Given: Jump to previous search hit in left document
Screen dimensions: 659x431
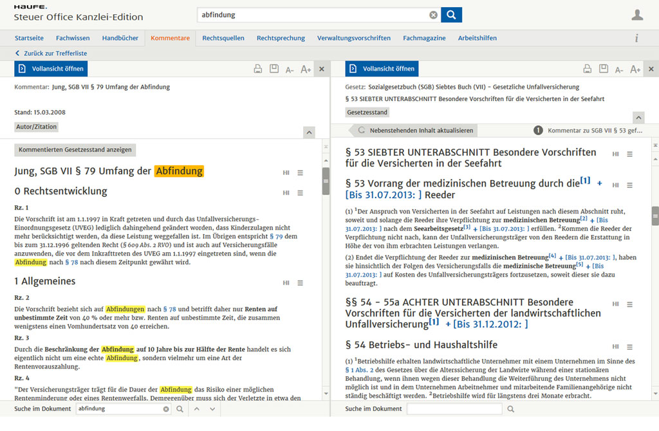Looking at the screenshot, I should (197, 409).
